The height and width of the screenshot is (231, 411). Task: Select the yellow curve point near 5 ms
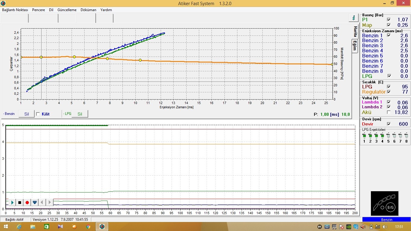pyautogui.click(x=74, y=57)
